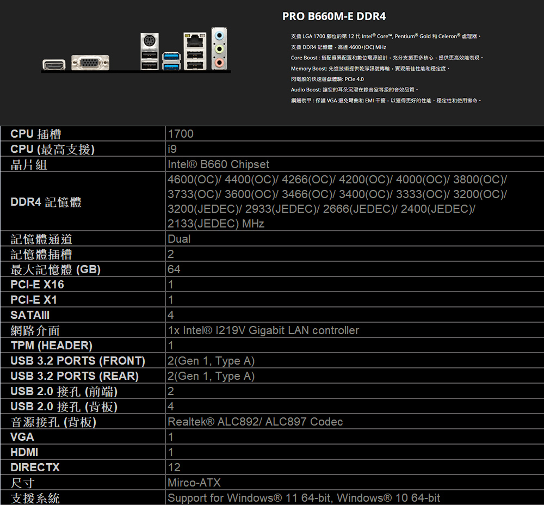This screenshot has height=505, width=544.
Task: Click the green line-out audio jack
Action: pos(219,50)
